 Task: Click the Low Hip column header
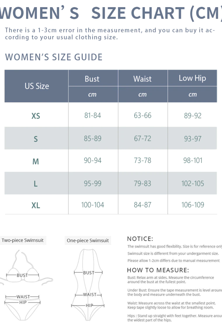(x=192, y=78)
